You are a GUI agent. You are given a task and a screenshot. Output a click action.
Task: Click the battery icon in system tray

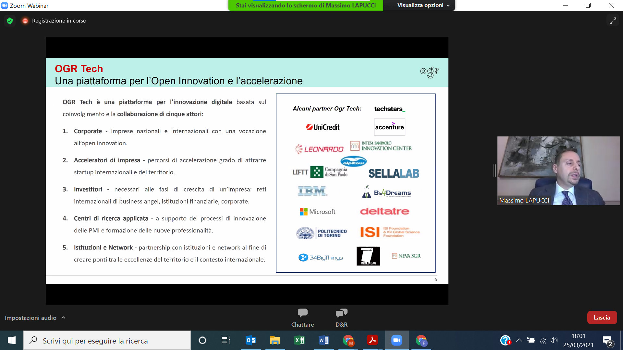(x=531, y=340)
